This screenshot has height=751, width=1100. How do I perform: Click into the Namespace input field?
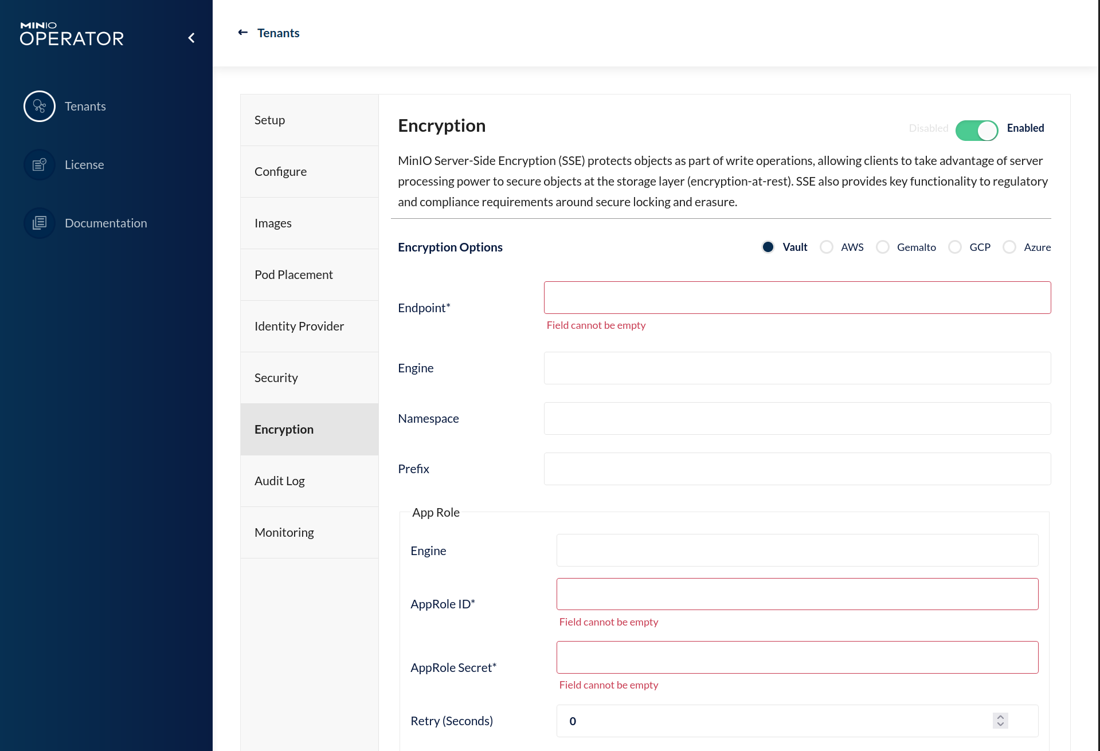coord(797,419)
